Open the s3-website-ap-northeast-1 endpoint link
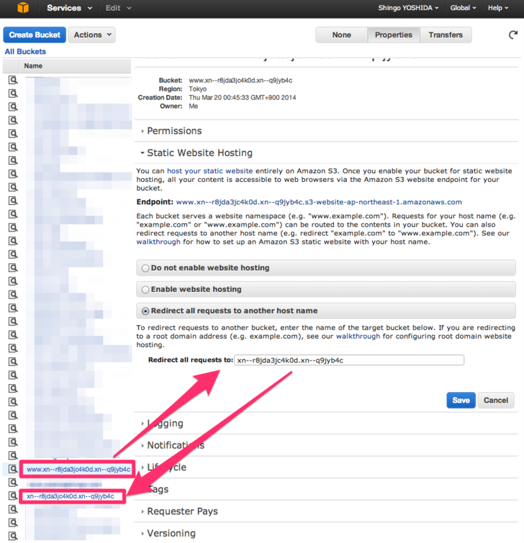The width and height of the screenshot is (524, 543). 319,202
